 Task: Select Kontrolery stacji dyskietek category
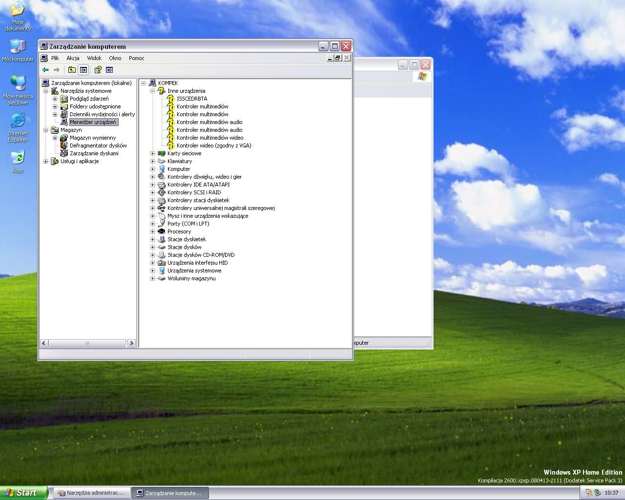pos(198,200)
